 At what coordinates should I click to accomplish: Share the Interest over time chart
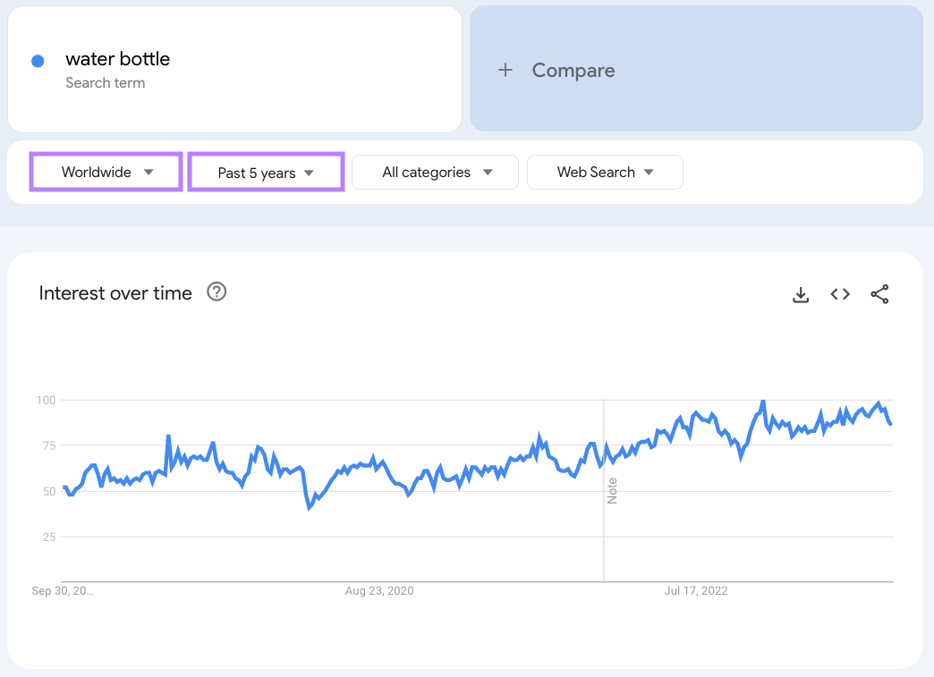[x=879, y=293]
